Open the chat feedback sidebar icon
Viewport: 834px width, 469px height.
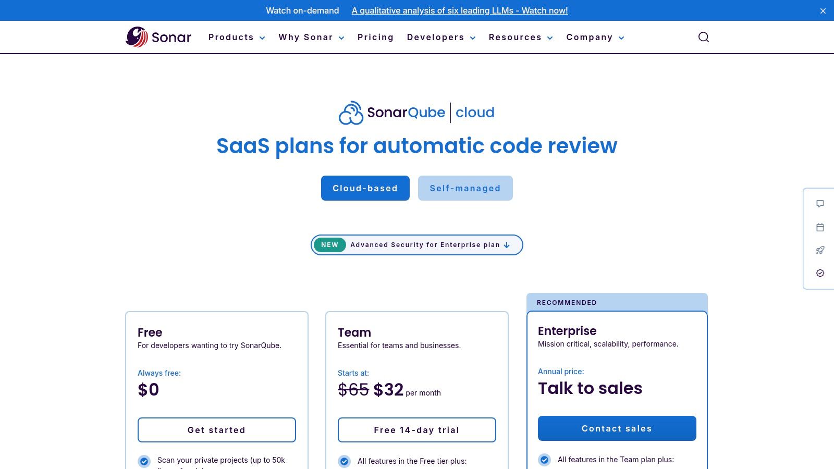pyautogui.click(x=820, y=204)
